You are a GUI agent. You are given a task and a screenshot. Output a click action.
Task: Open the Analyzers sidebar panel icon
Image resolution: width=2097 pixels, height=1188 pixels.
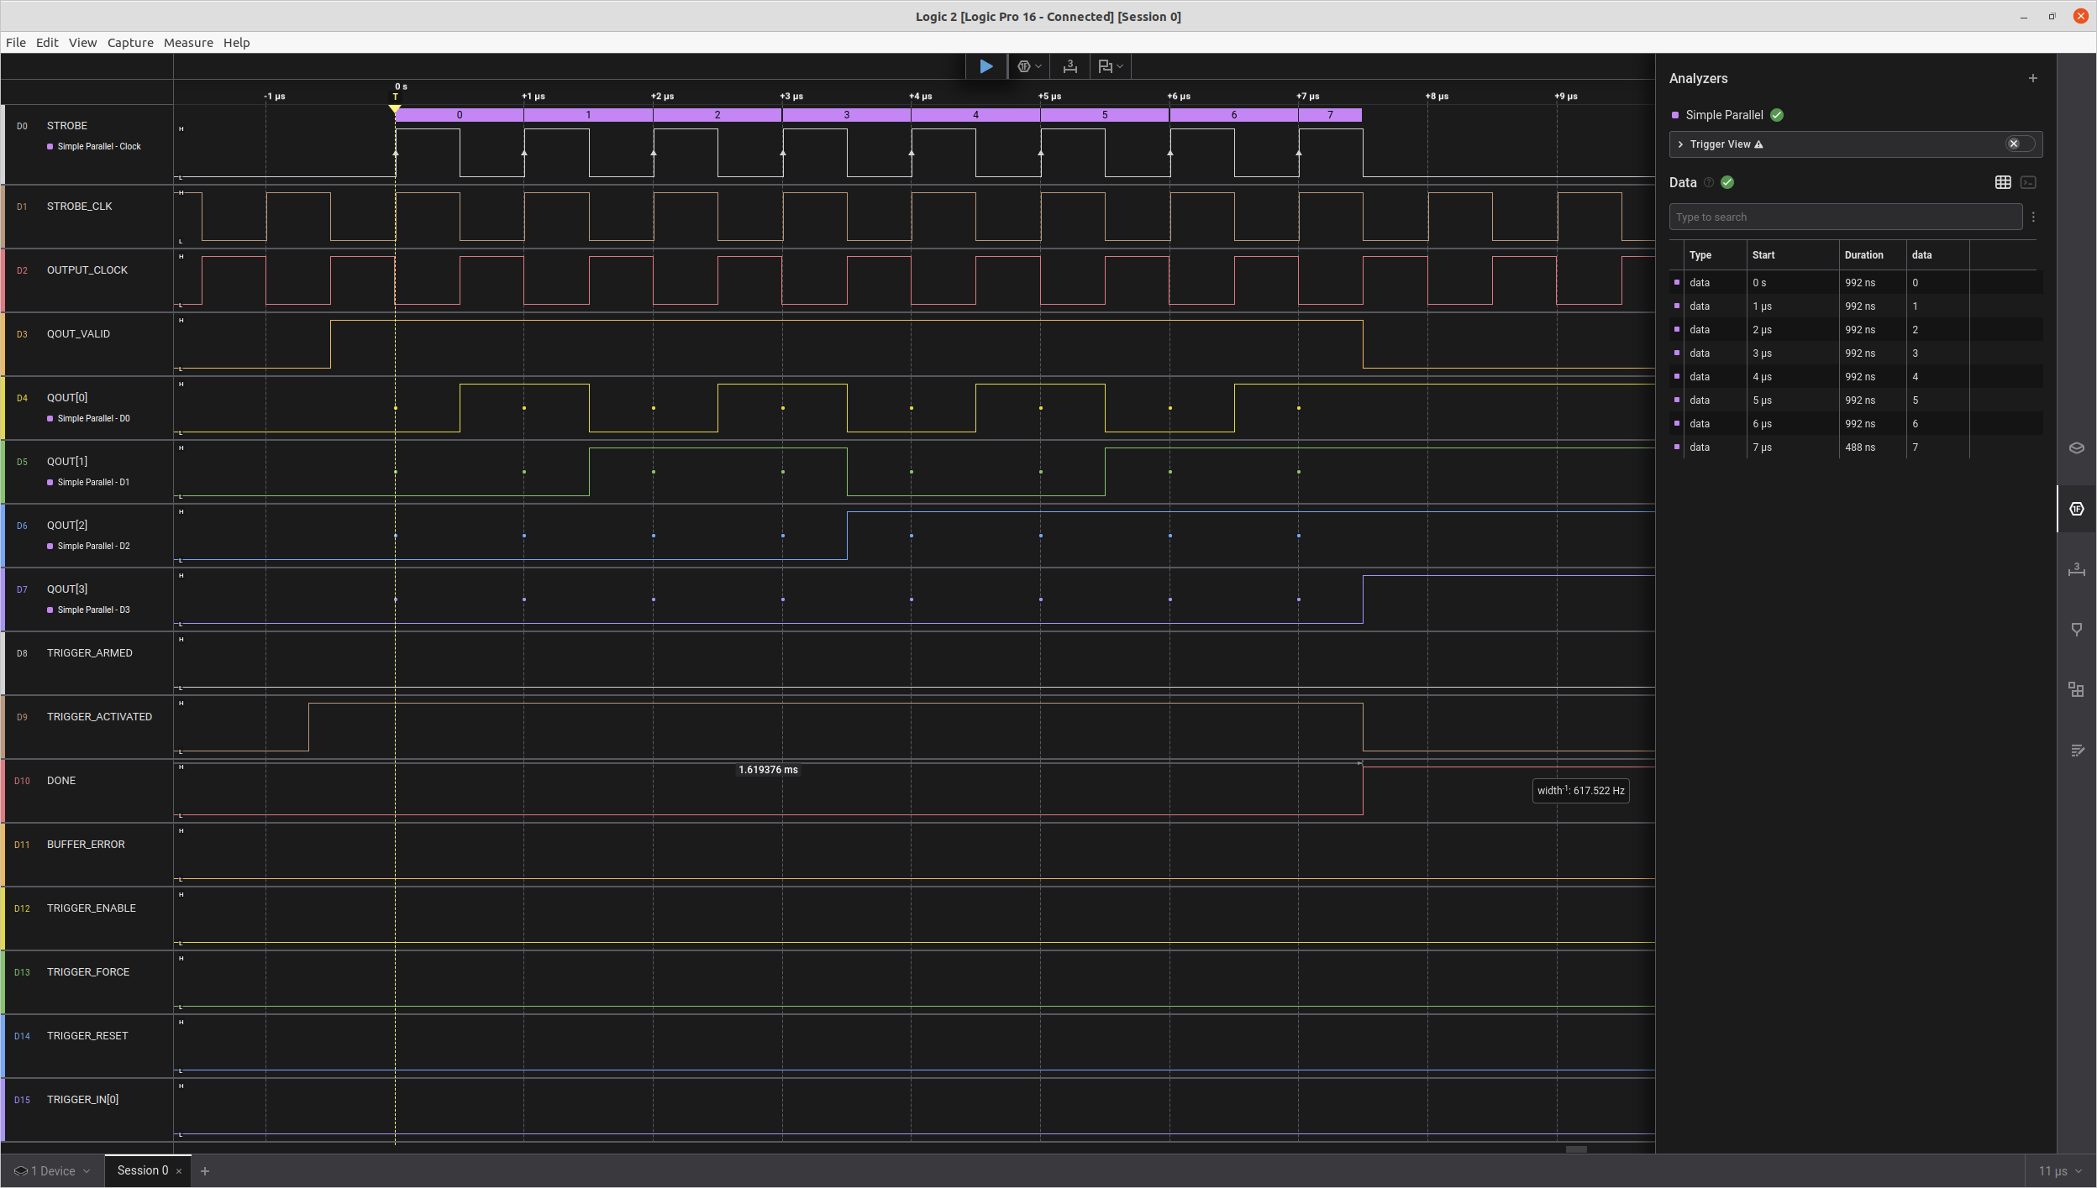point(2076,509)
